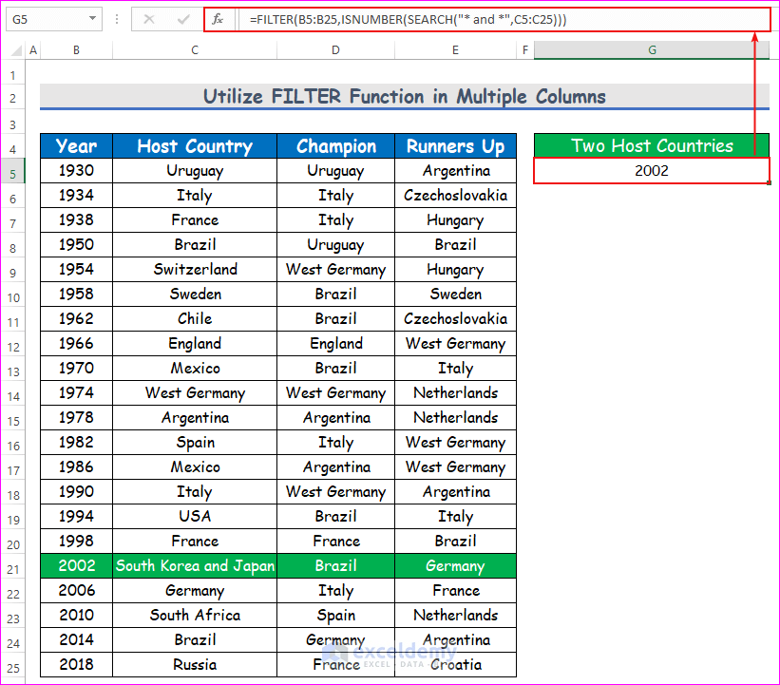Select the year cell 1990

coord(76,491)
